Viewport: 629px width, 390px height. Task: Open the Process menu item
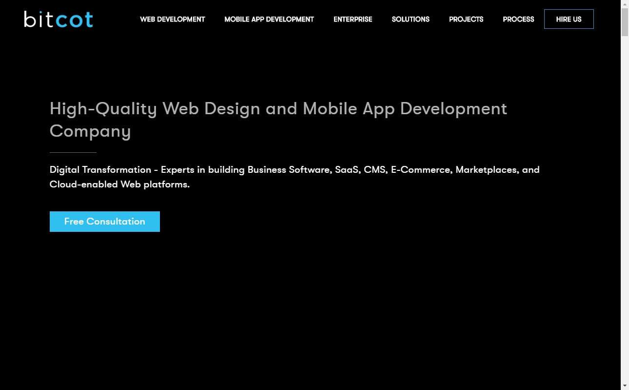coord(518,20)
